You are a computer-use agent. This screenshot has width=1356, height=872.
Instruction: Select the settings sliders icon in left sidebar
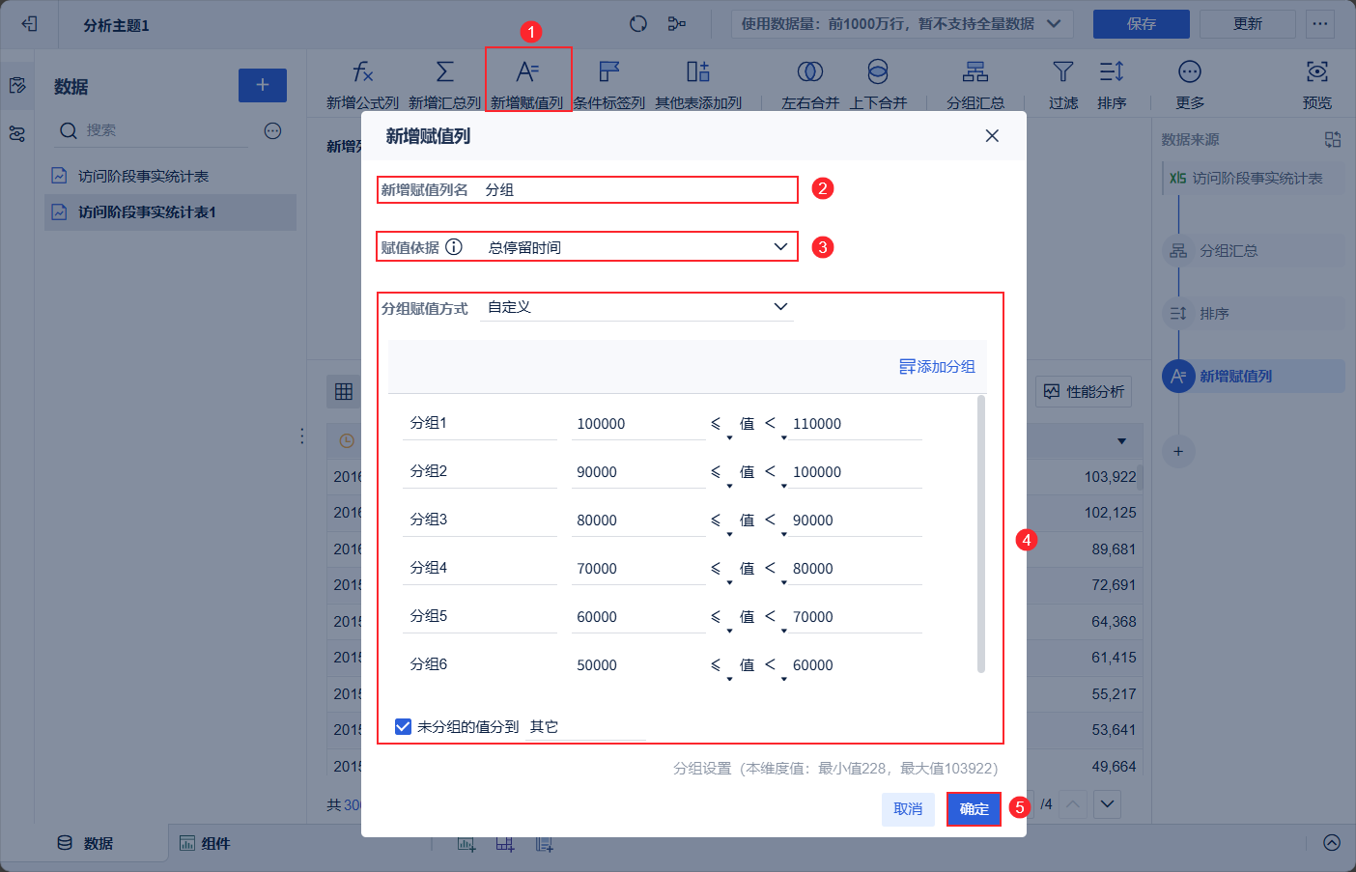17,134
